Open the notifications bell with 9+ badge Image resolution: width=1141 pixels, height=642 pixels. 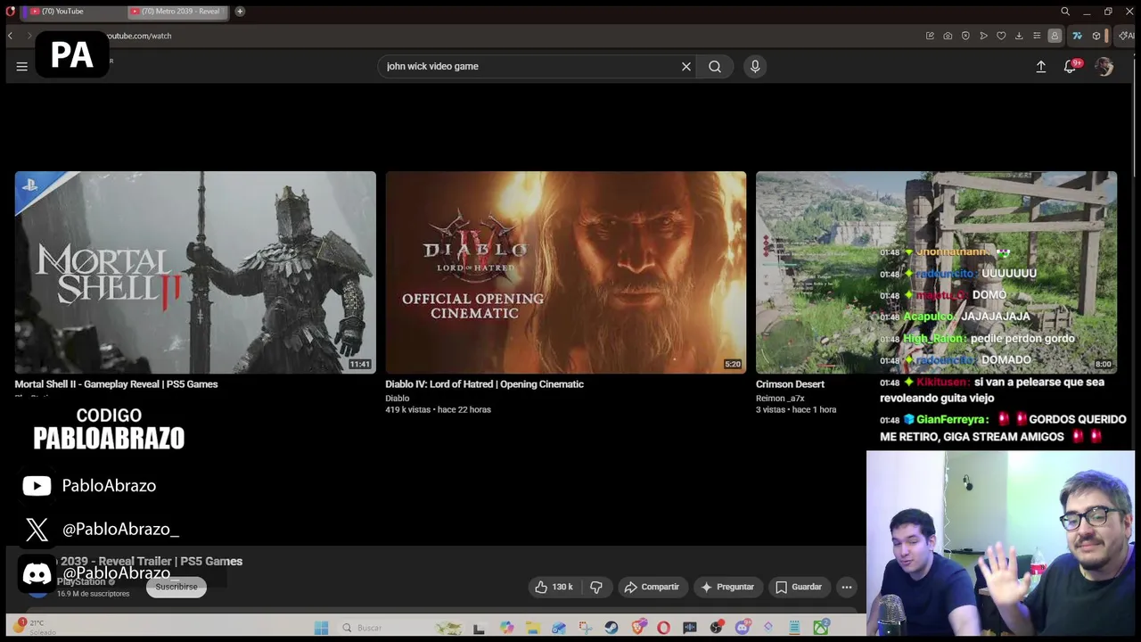[1071, 66]
